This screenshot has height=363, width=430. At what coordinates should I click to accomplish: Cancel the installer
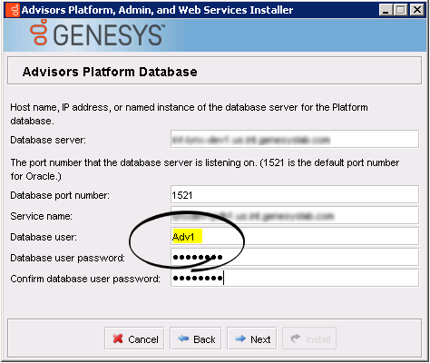tap(134, 338)
